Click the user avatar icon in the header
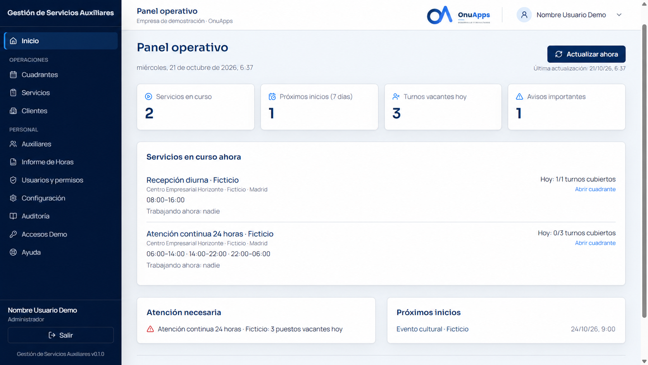Image resolution: width=648 pixels, height=365 pixels. click(x=524, y=15)
